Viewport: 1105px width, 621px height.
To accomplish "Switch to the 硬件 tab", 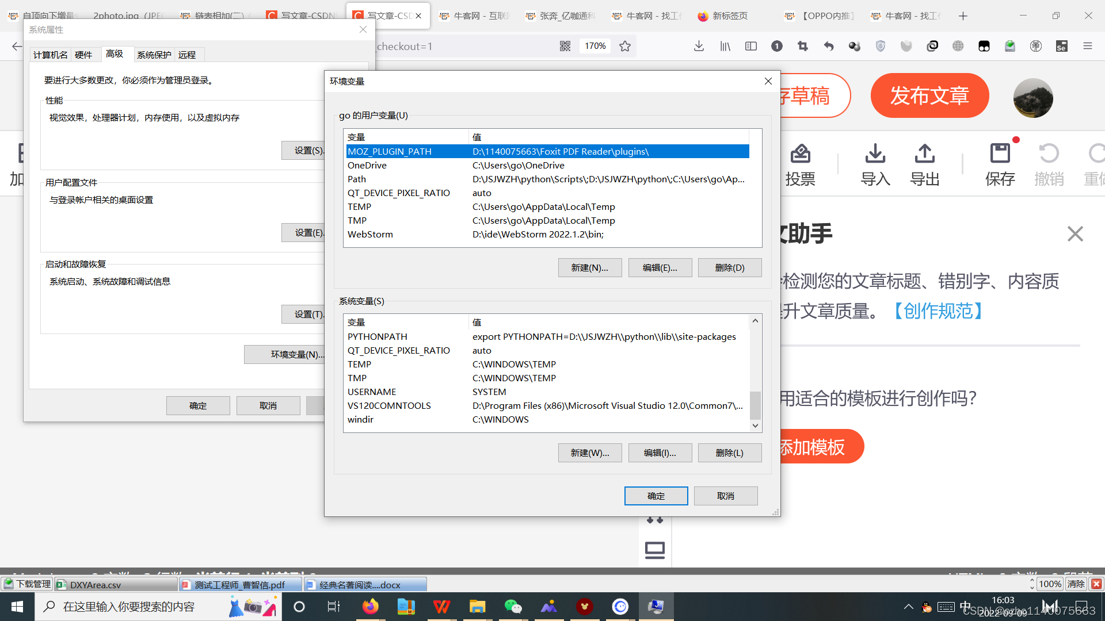I will coord(83,55).
